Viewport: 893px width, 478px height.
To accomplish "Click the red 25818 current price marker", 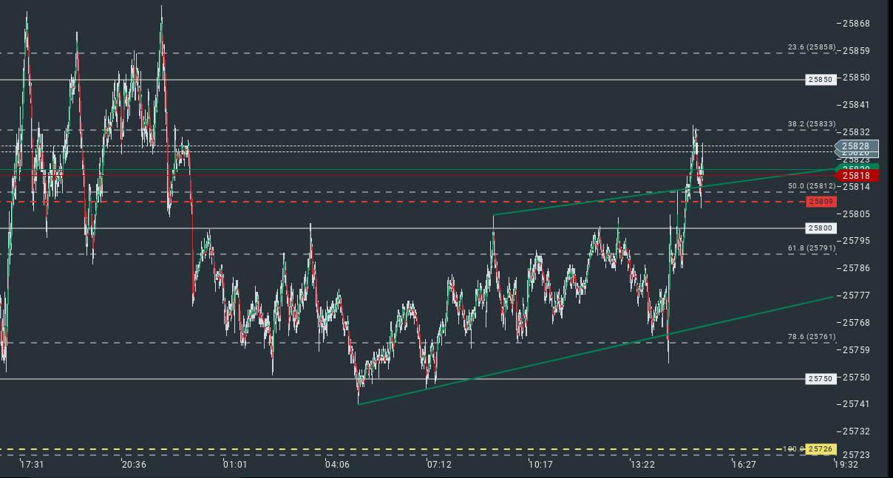I will click(x=856, y=175).
